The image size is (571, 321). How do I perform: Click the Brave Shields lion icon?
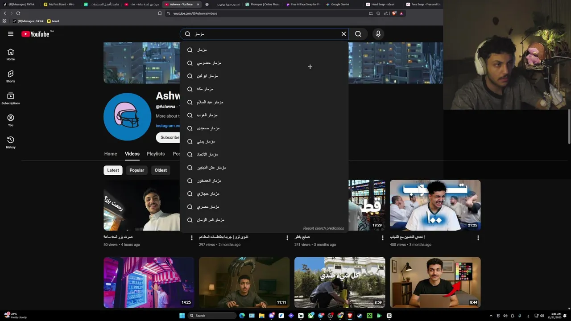[x=394, y=13]
